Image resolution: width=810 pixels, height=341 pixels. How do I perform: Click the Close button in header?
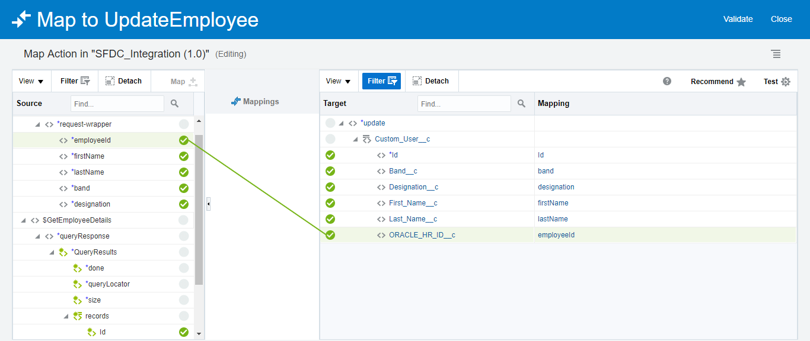pos(781,19)
